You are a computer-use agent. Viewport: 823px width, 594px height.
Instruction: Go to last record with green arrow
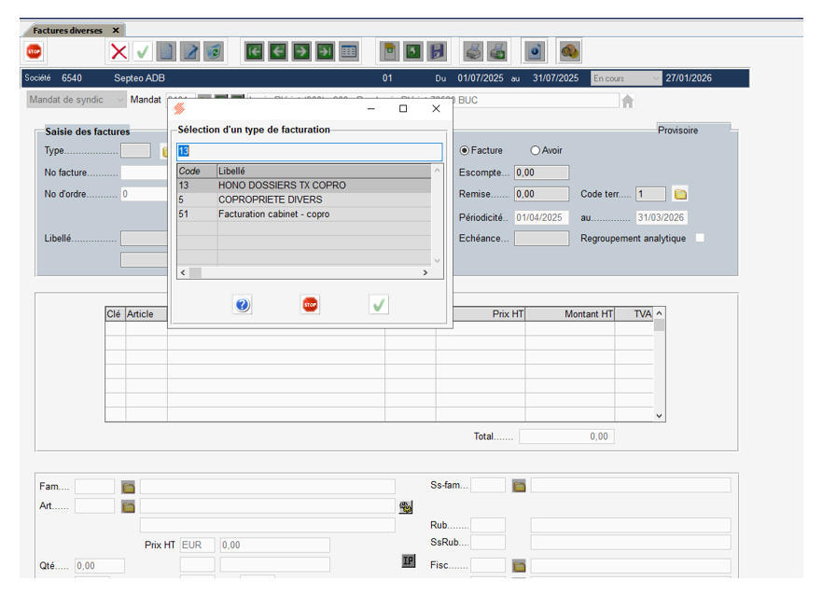coord(325,51)
